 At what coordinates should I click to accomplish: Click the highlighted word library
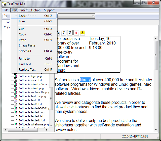coord(85,80)
